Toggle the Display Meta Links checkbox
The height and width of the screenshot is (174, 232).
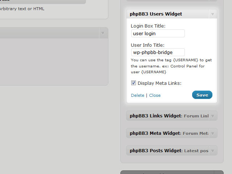tap(133, 83)
